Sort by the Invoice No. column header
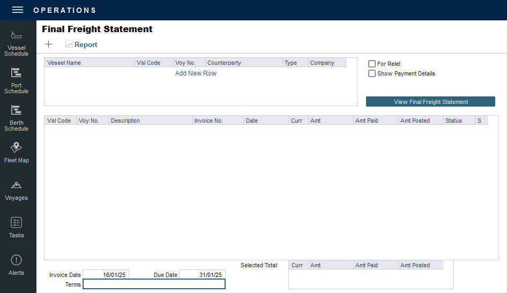This screenshot has width=507, height=293. click(218, 121)
